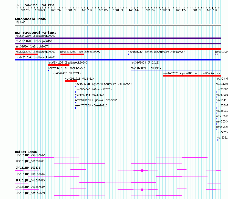
Task: Open GPR161|NM_001267611 transcript label
Action: pos(30,161)
